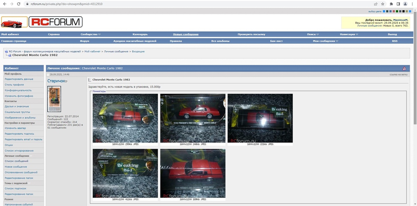Open Мой кабинет in top menu
Image resolution: width=417 pixels, height=206 pixels.
click(x=10, y=34)
